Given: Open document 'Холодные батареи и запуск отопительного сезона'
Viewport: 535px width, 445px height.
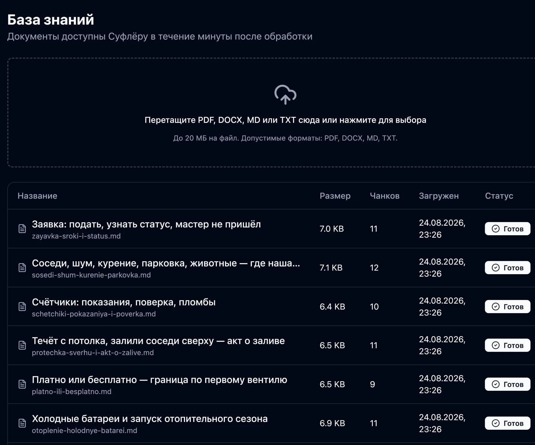Looking at the screenshot, I should [x=150, y=419].
